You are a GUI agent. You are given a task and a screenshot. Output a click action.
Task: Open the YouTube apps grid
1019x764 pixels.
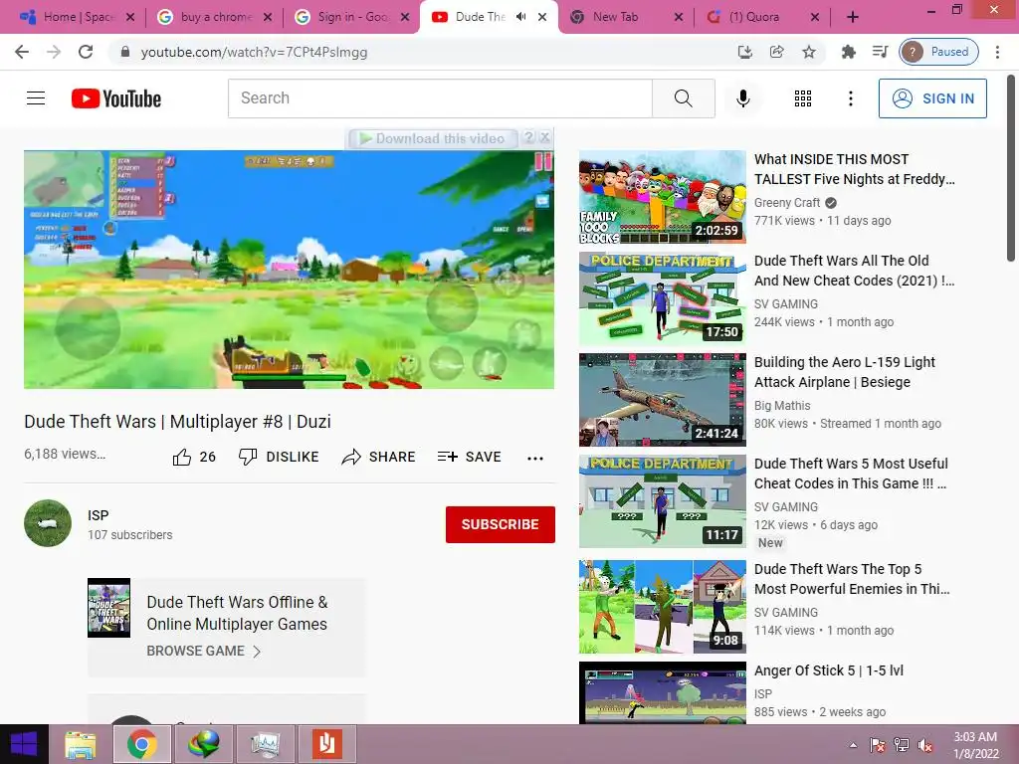point(803,98)
